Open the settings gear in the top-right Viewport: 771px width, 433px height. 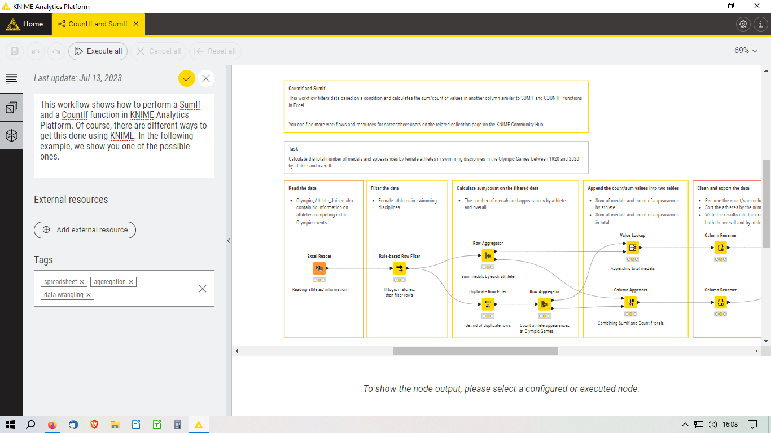pos(743,24)
